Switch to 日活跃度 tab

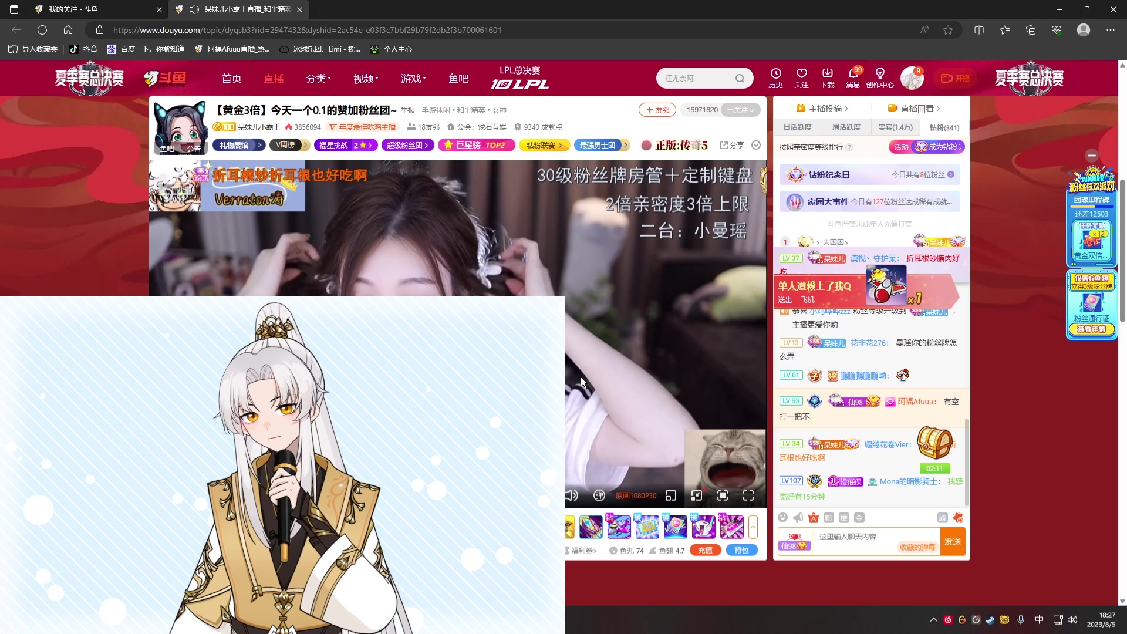pos(797,127)
